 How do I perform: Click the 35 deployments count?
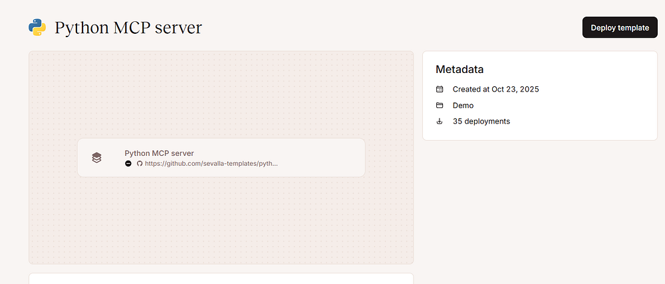(x=481, y=121)
